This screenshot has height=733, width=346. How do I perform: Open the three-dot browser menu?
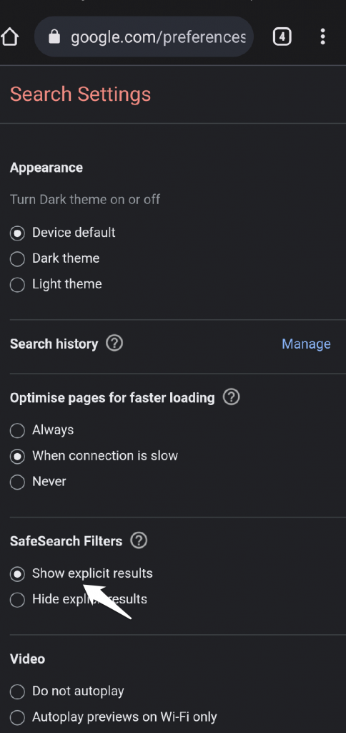click(x=322, y=37)
